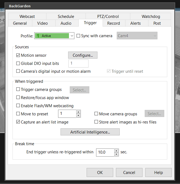Screen dimensions: 180x184
Task: Switch to the Record tab
Action: pos(113,23)
